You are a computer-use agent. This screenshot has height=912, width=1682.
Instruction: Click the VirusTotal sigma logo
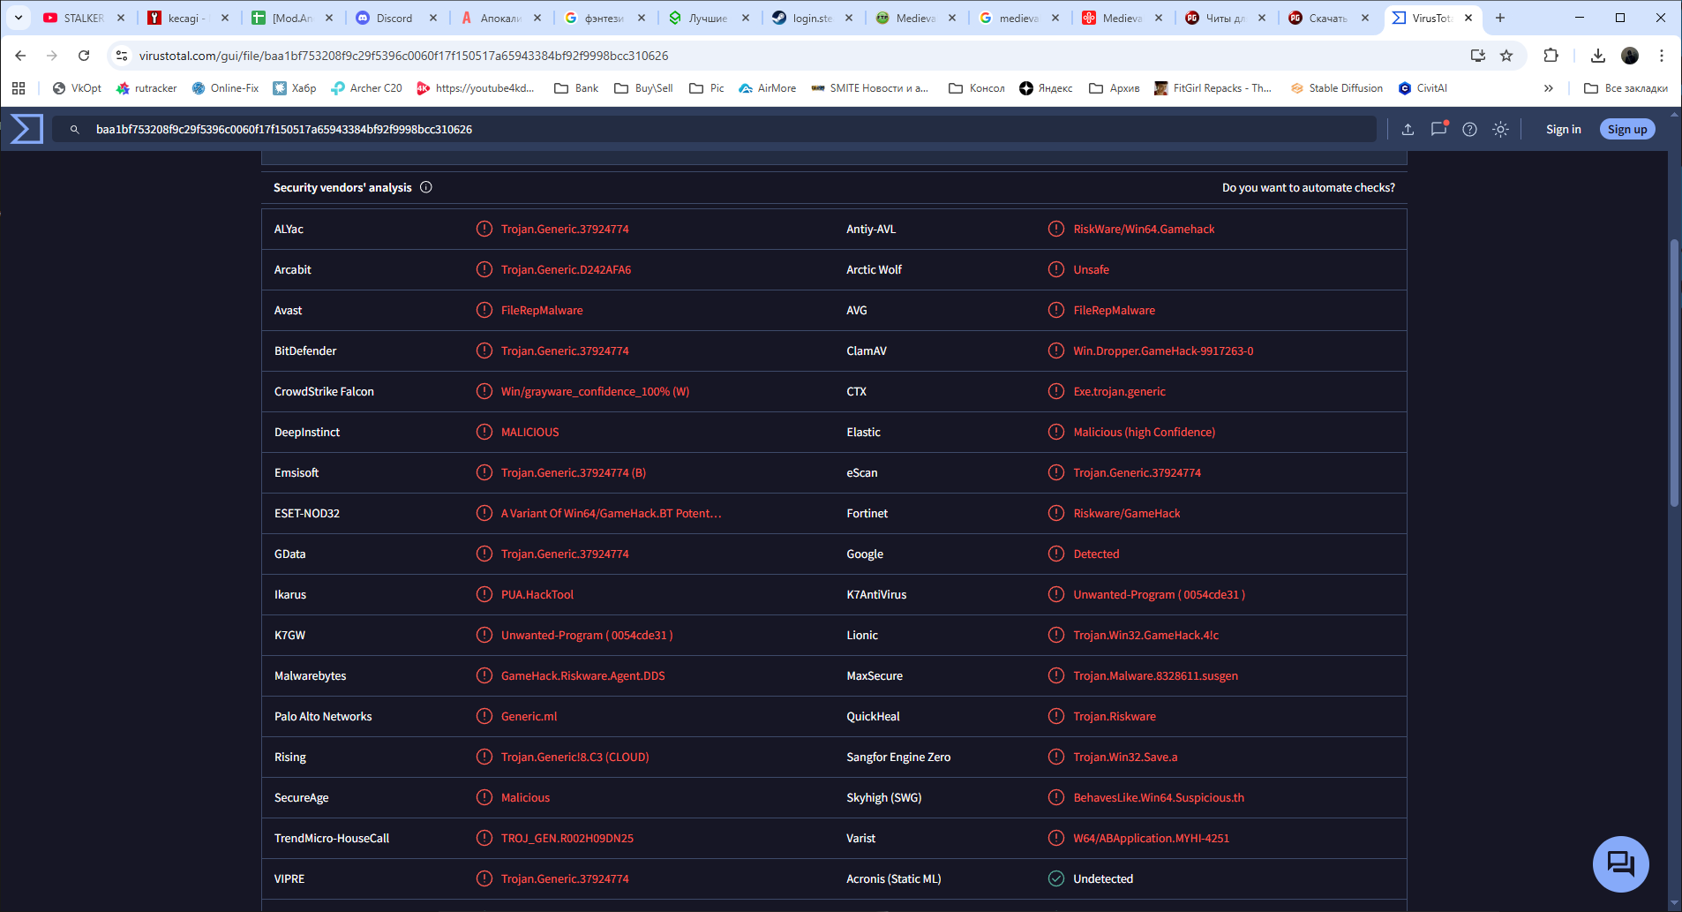(26, 129)
